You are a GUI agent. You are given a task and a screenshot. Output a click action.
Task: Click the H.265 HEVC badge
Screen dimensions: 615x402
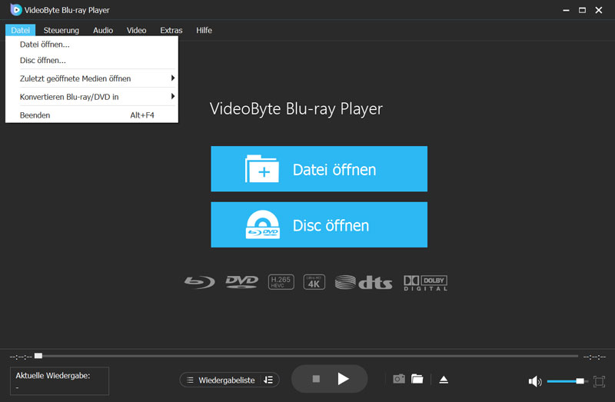pyautogui.click(x=281, y=281)
